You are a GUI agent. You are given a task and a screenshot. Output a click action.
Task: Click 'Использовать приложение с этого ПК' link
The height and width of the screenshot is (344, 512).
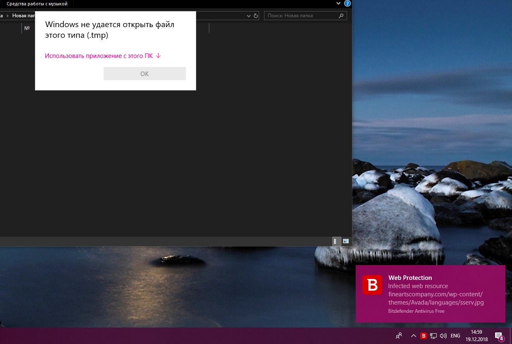click(x=102, y=56)
